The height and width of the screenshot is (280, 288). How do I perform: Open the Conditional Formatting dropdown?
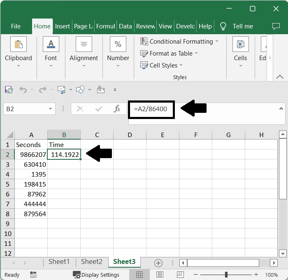coord(217,41)
